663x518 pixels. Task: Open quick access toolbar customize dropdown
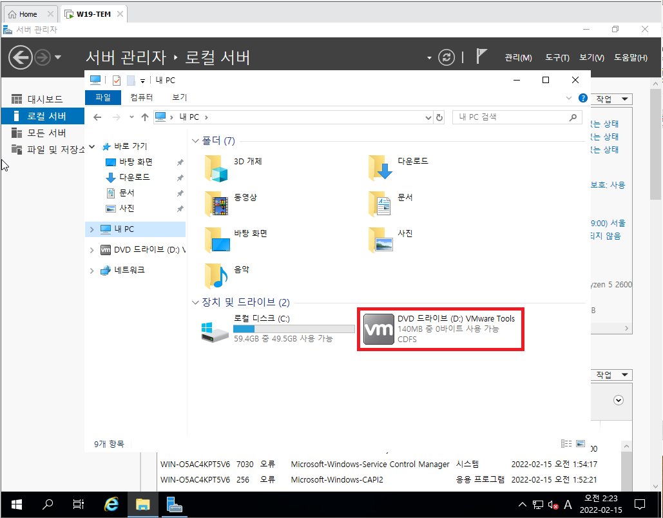coord(142,81)
